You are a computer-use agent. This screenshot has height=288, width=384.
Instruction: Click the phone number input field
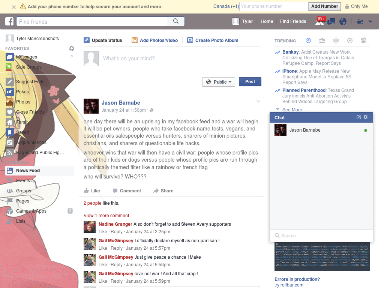tap(274, 6)
